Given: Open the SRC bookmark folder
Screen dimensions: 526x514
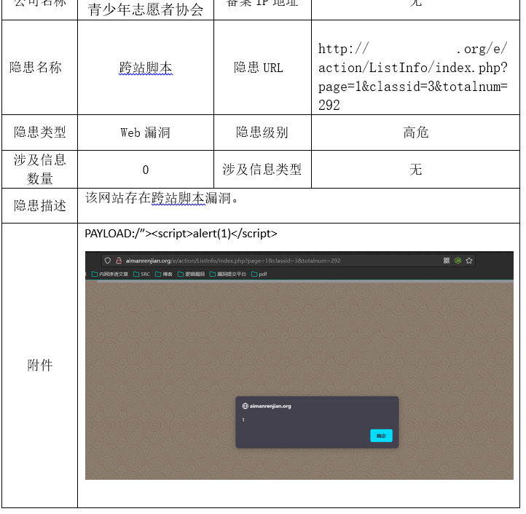Looking at the screenshot, I should point(141,274).
